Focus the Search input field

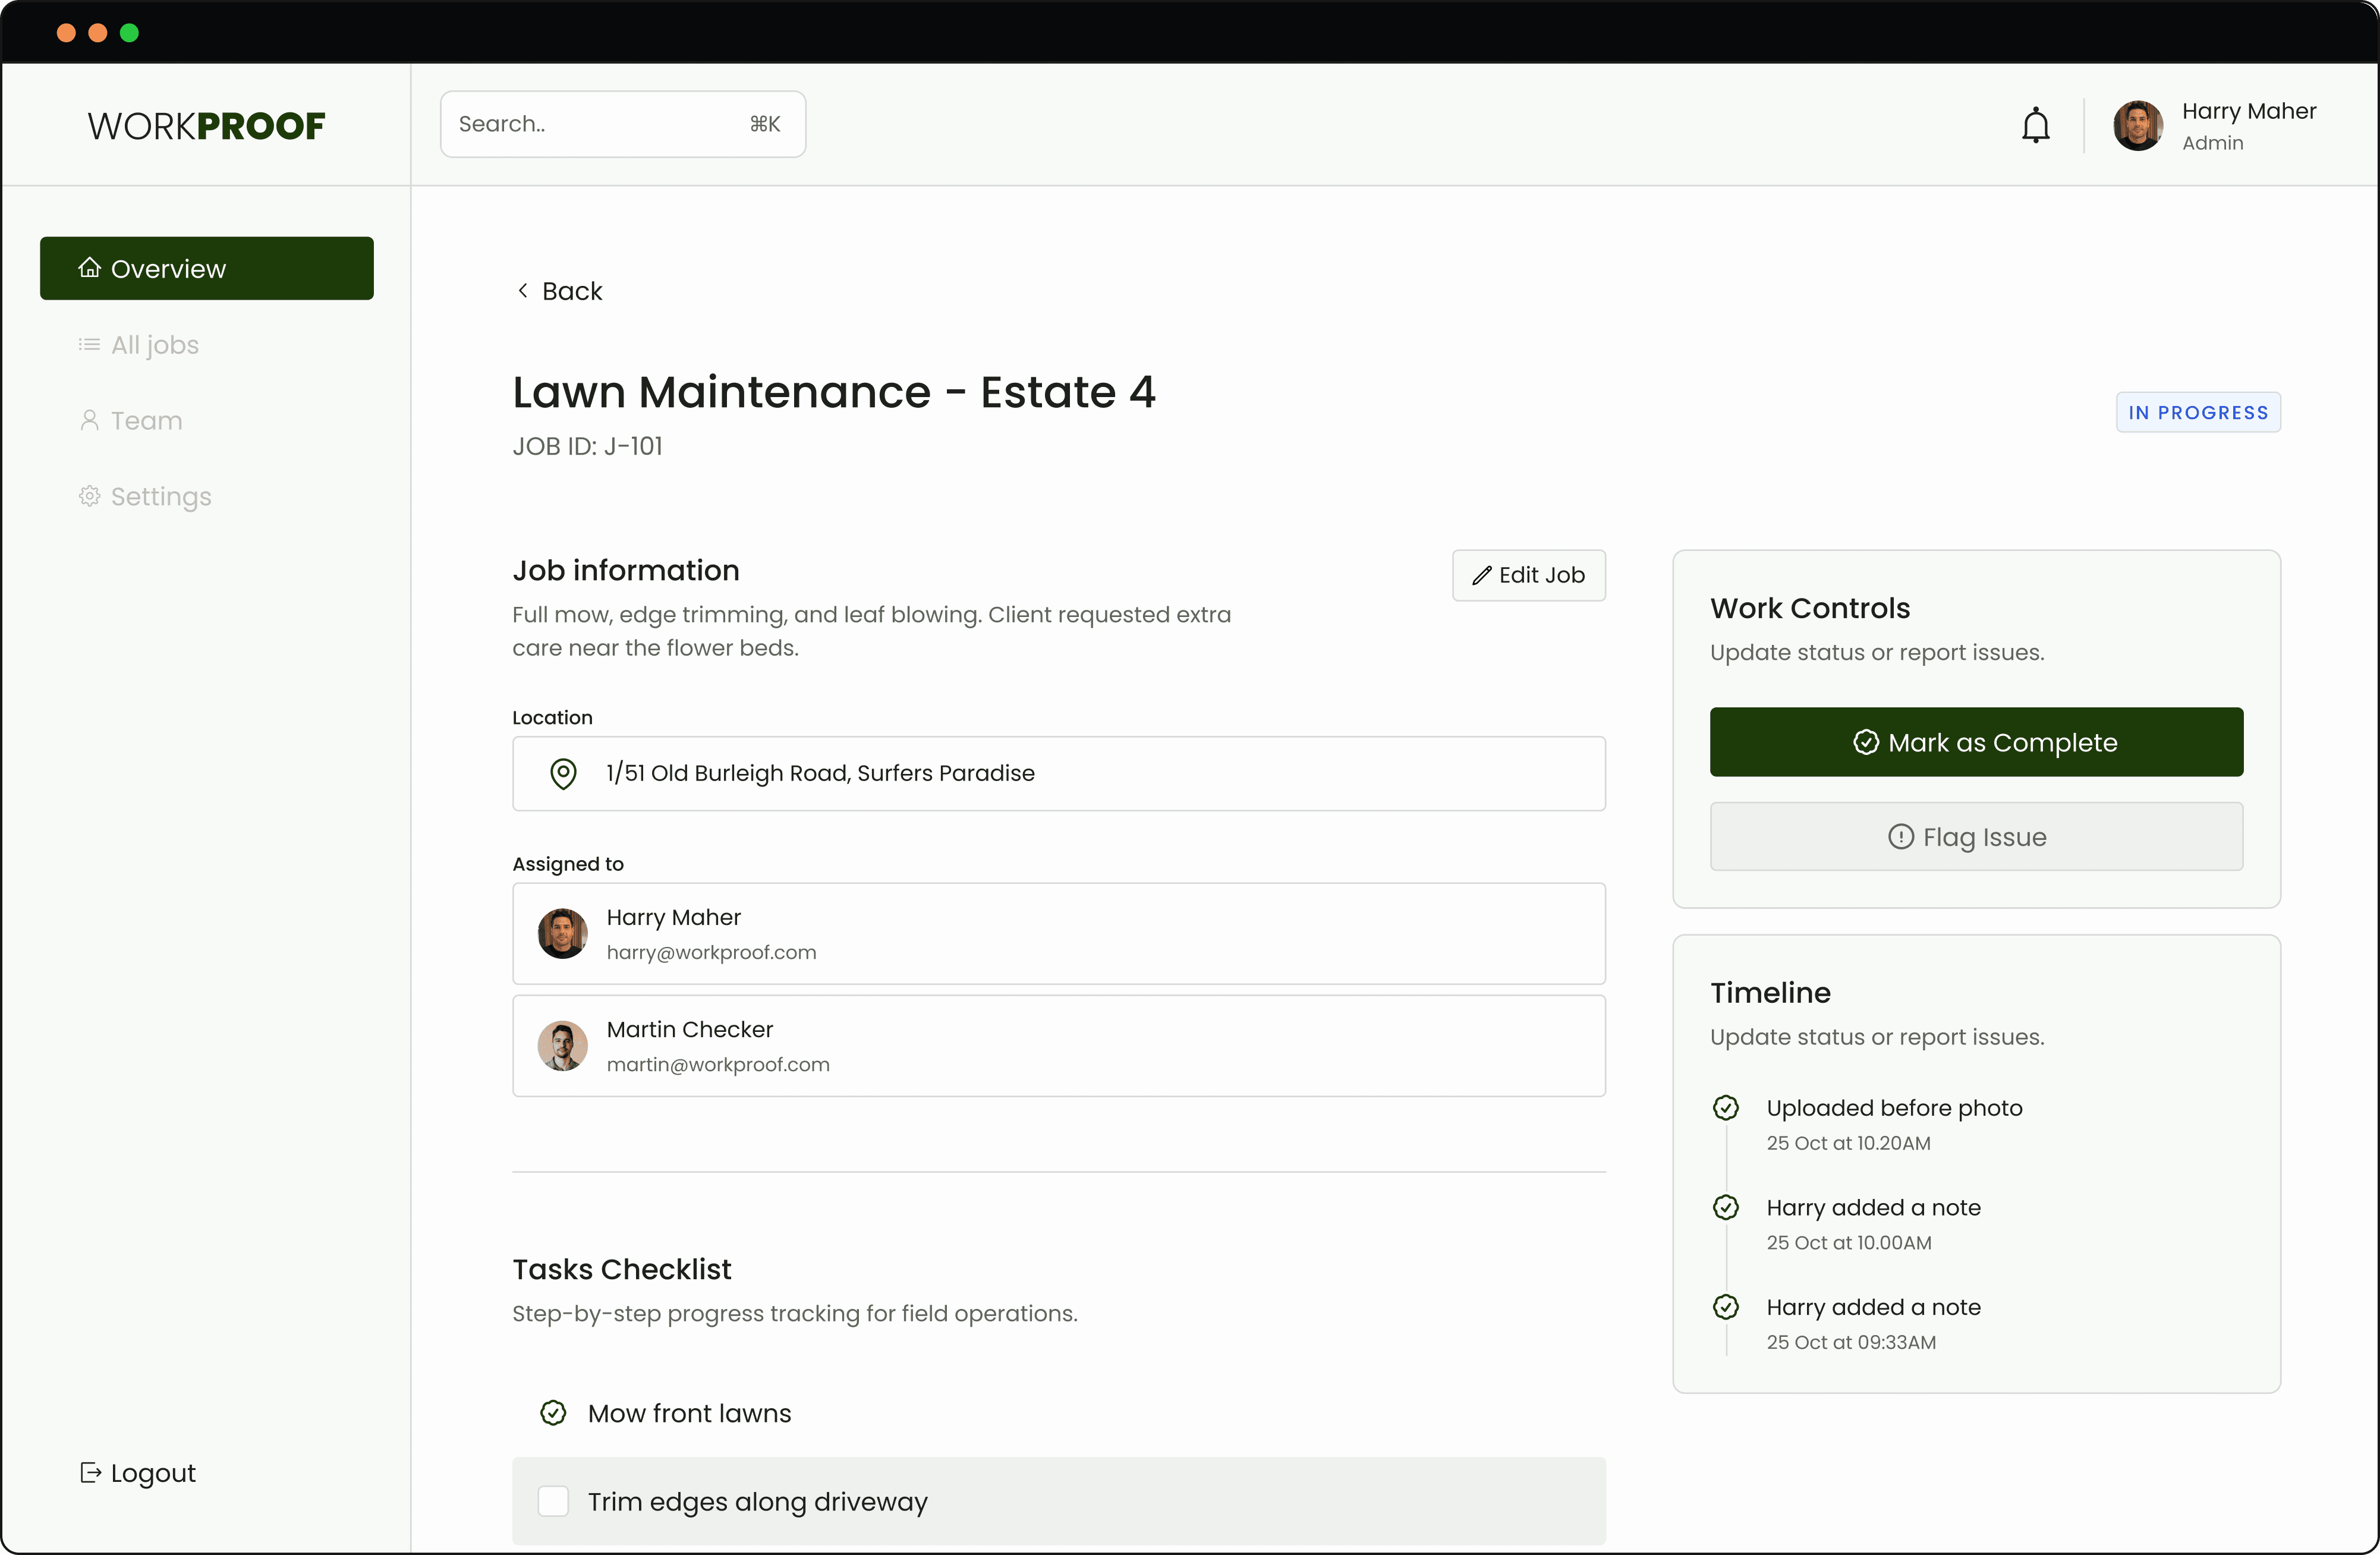(600, 124)
